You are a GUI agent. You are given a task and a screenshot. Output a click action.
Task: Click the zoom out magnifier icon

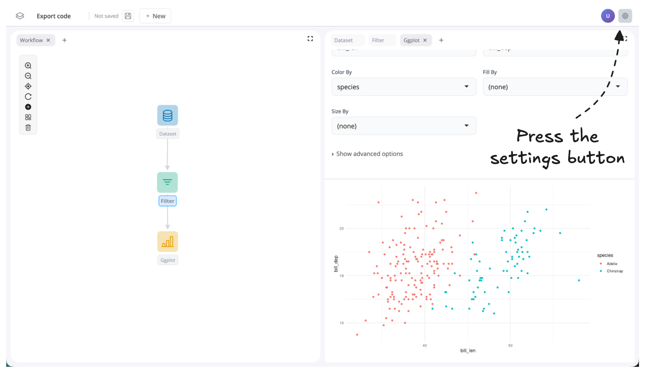click(x=28, y=76)
